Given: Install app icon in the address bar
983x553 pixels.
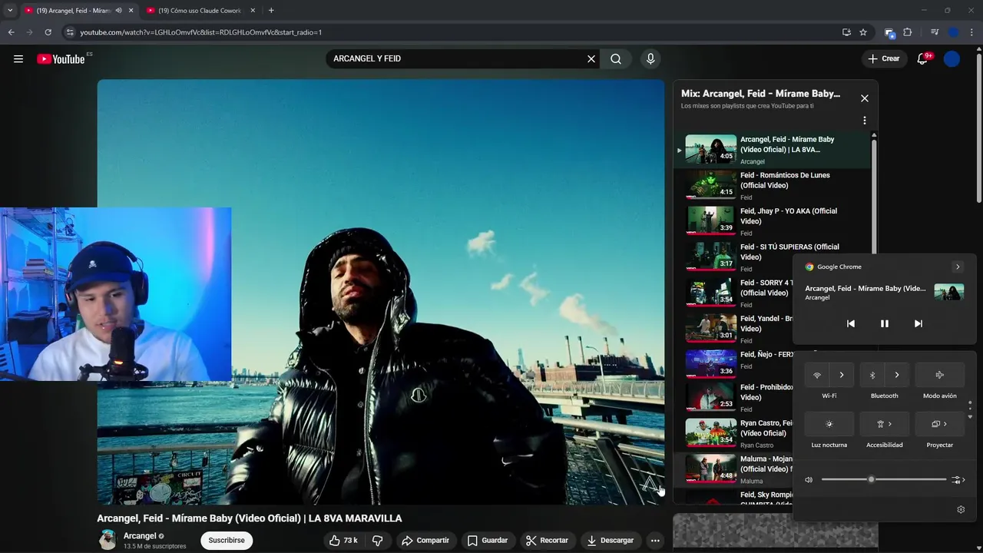Looking at the screenshot, I should click(846, 32).
